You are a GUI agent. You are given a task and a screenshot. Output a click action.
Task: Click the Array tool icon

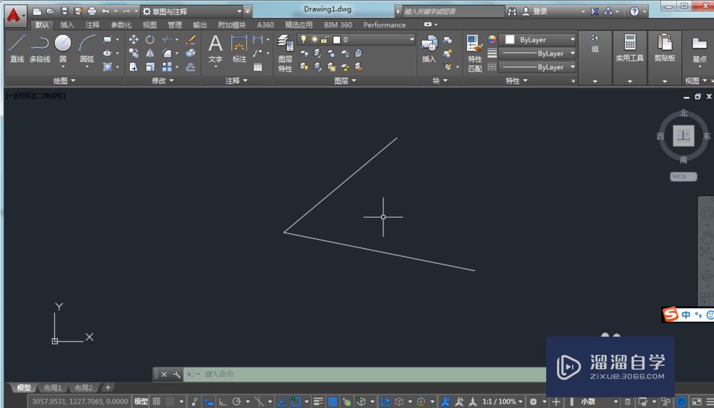pyautogui.click(x=167, y=67)
